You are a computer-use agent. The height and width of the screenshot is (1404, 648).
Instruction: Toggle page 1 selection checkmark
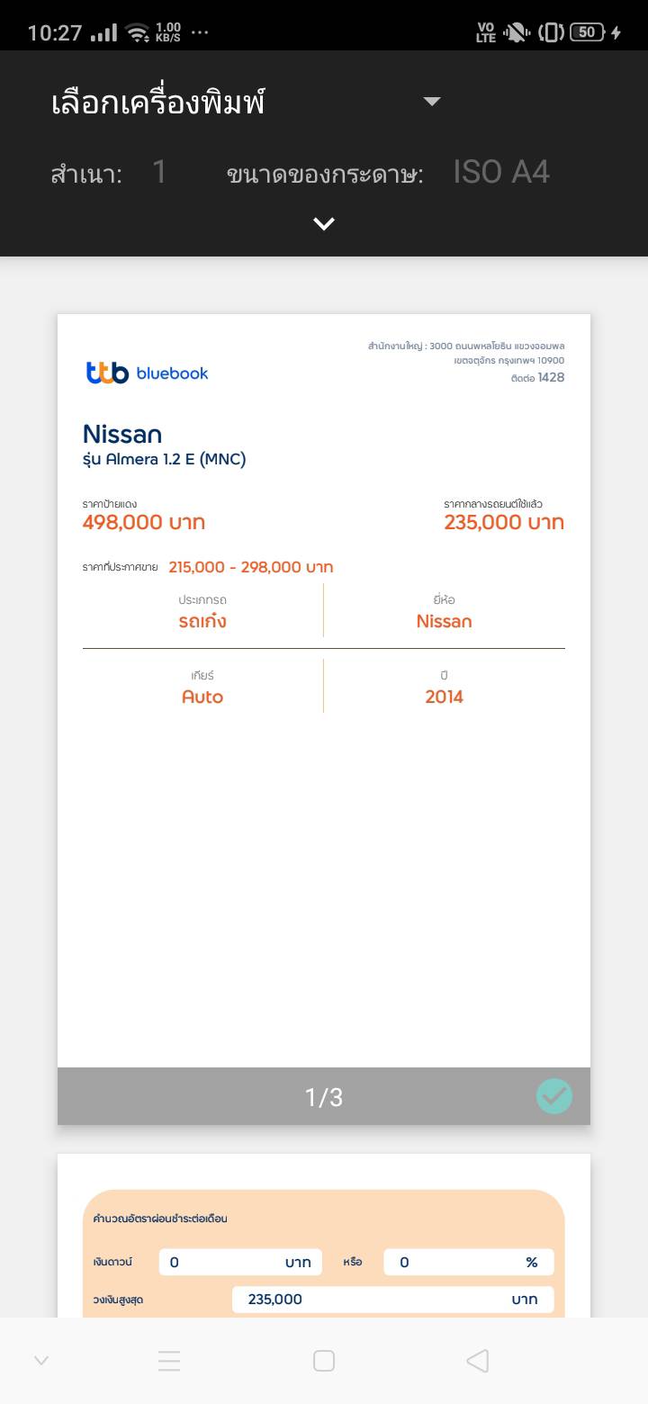point(554,1096)
